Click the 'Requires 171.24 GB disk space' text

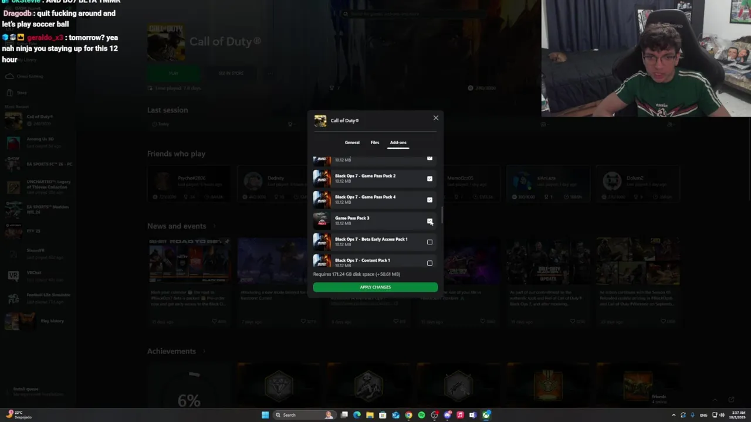357,274
